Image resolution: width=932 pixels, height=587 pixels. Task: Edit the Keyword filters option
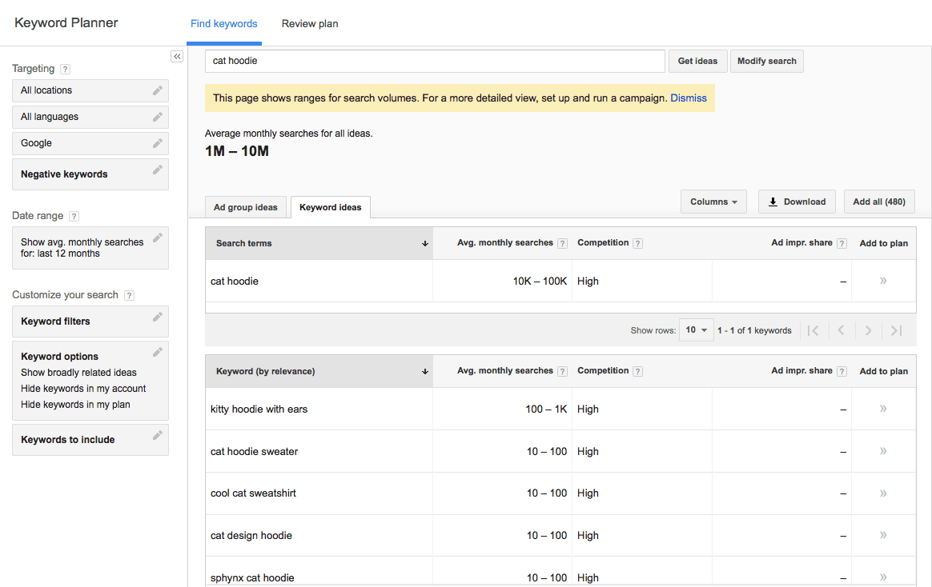(x=158, y=317)
